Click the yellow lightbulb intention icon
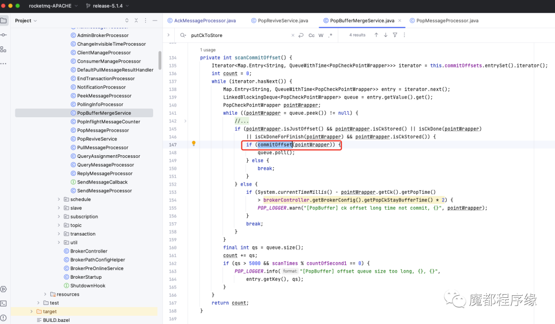 (194, 143)
